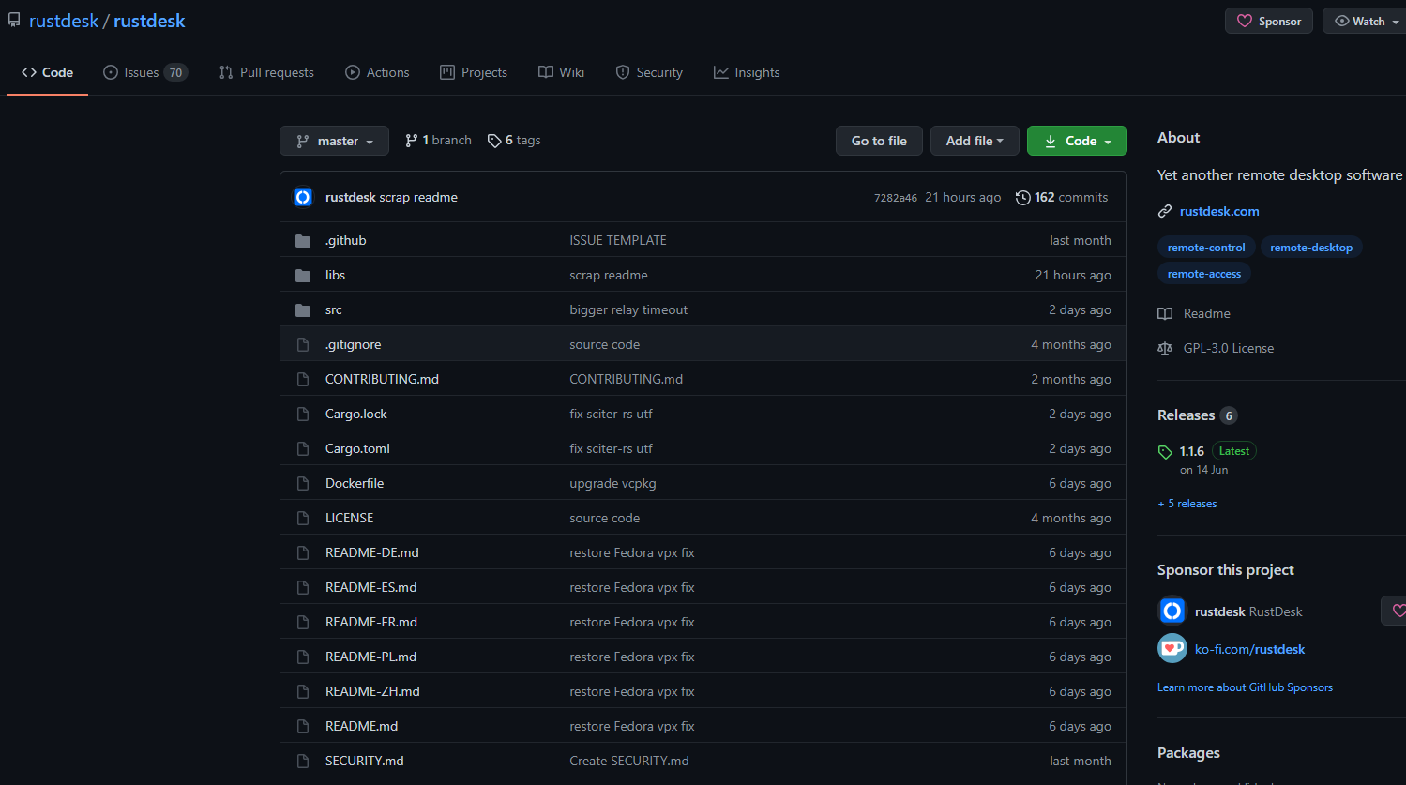
Task: Open the "scrap readme" commit message in header
Action: point(418,198)
